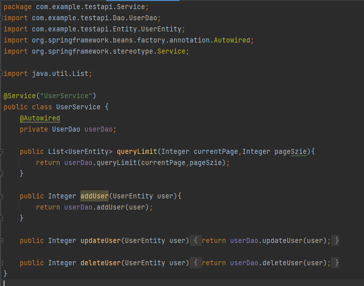Image resolution: width=364 pixels, height=286 pixels.
Task: Collapse the import block fold marker
Action: click(x=3, y=18)
